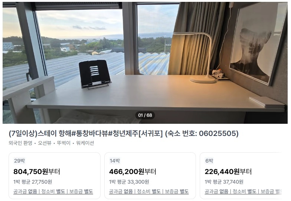Click the 외국인 환영 tag
291x201 pixels.
coord(20,143)
